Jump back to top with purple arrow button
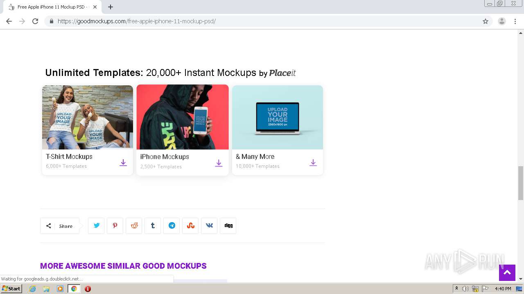The width and height of the screenshot is (524, 294). pyautogui.click(x=507, y=273)
